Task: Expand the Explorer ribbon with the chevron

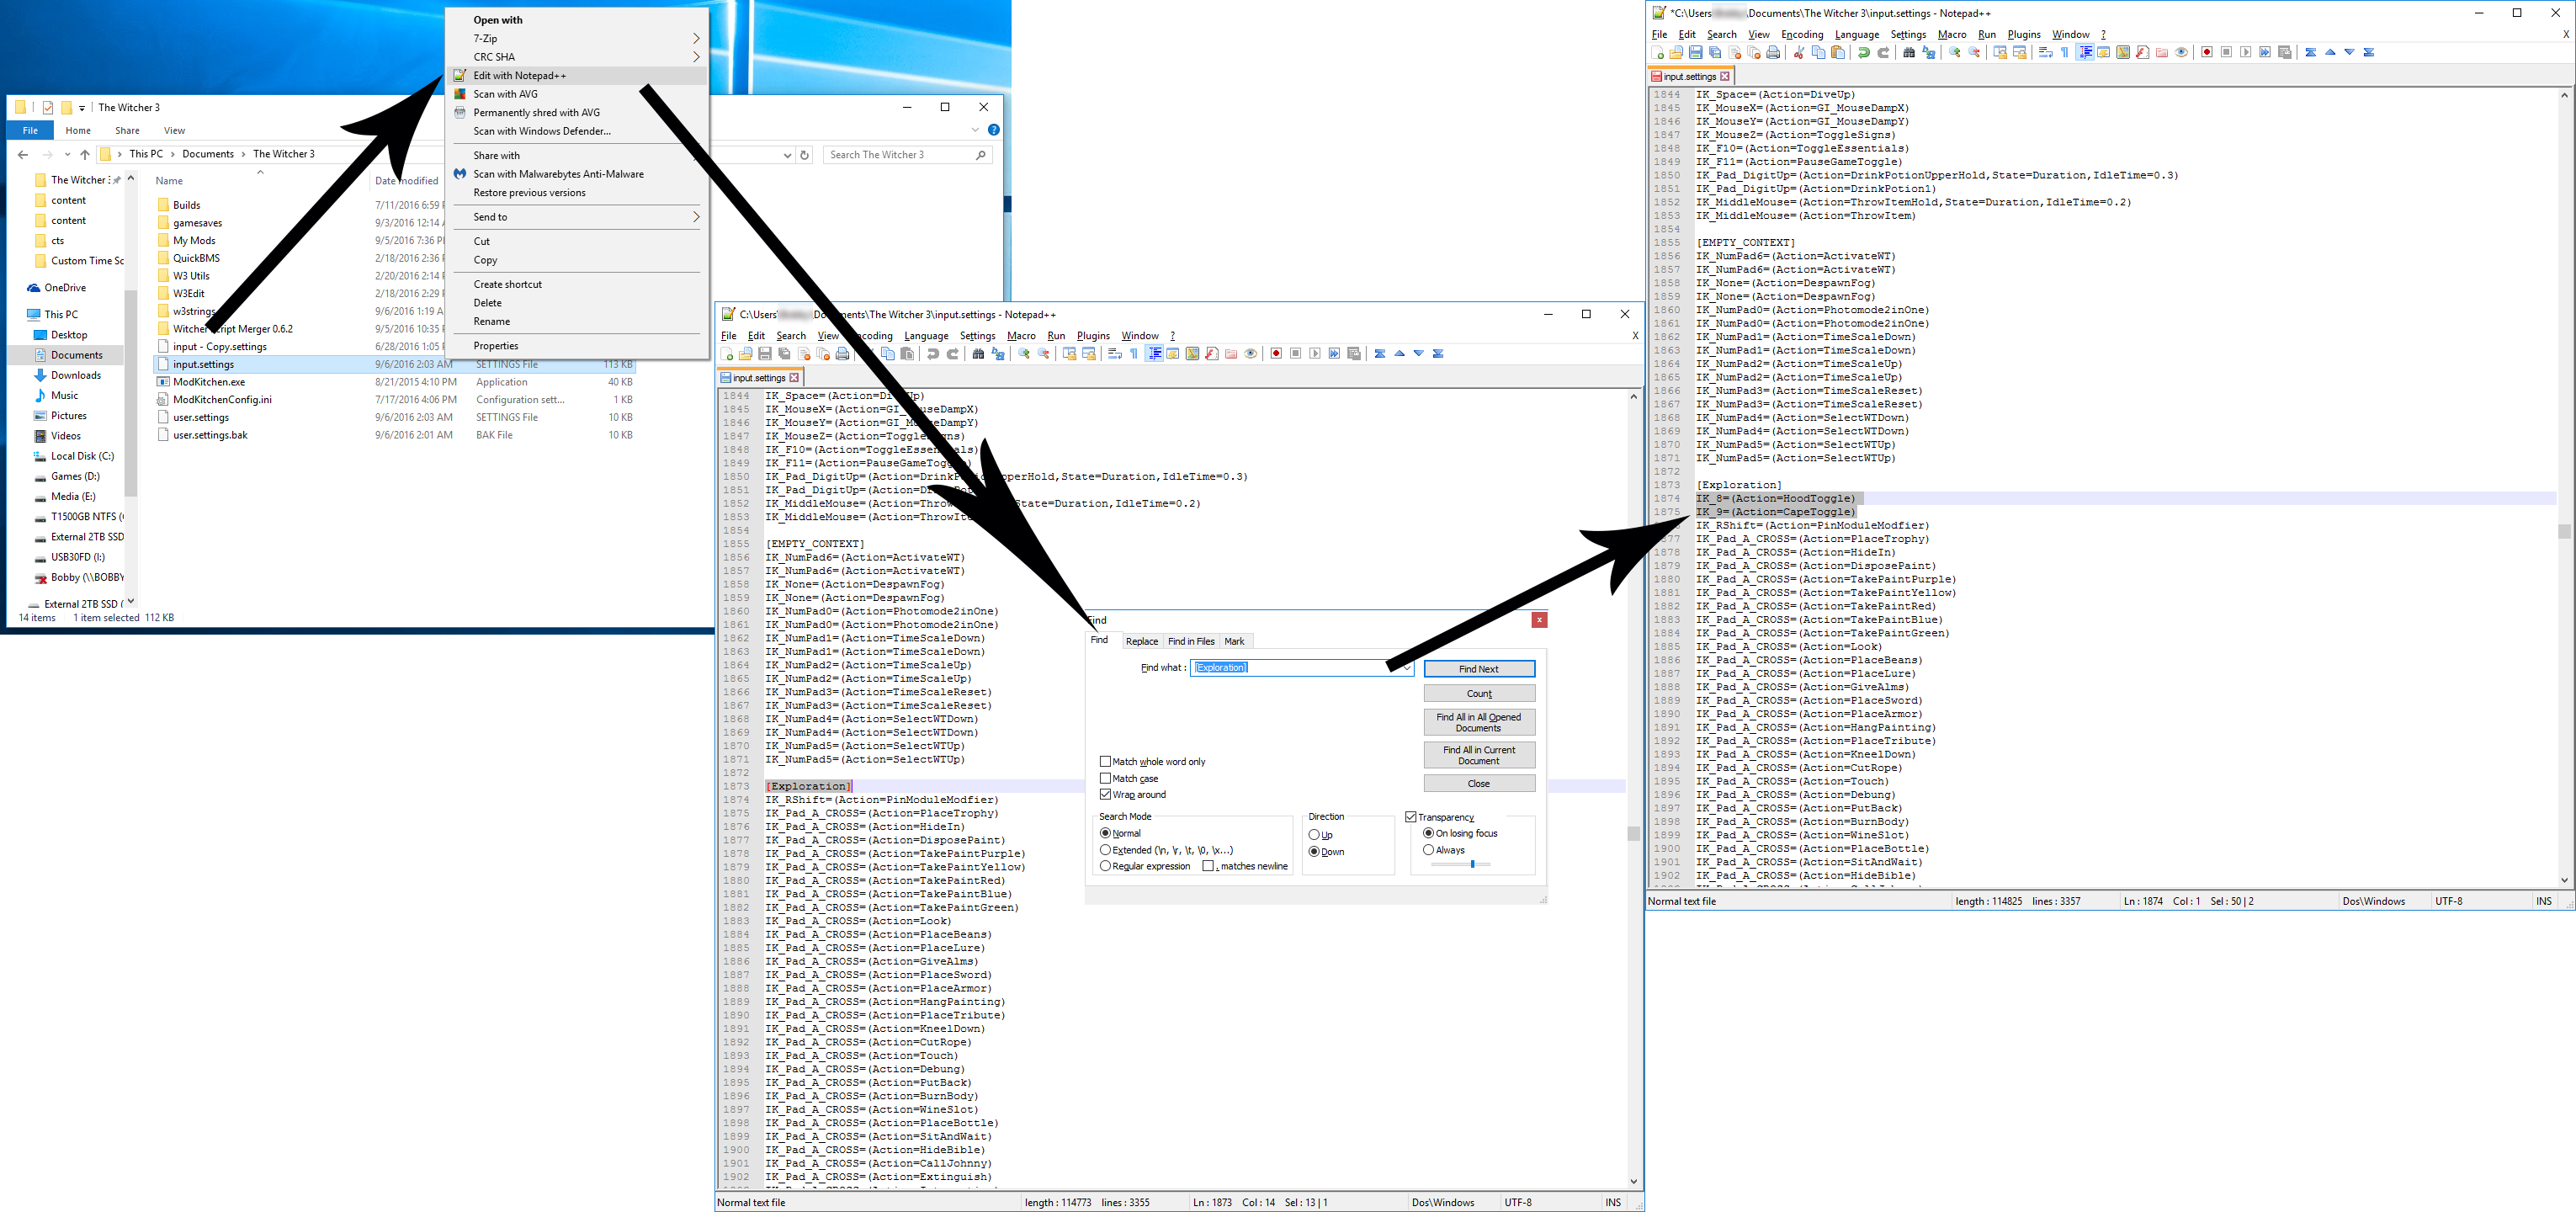Action: 975,130
